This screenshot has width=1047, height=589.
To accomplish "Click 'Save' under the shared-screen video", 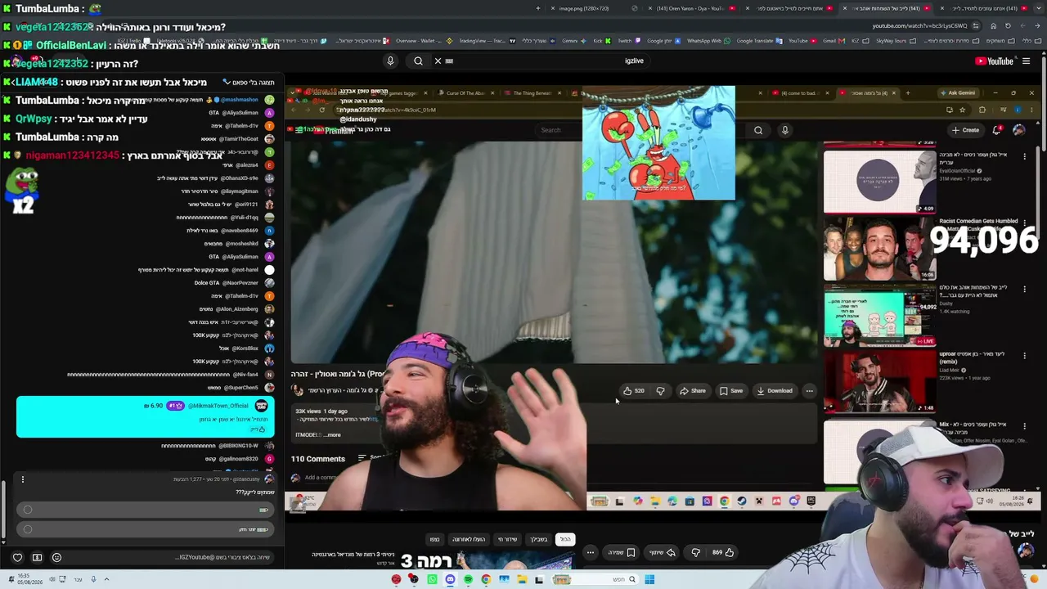I will (x=731, y=391).
